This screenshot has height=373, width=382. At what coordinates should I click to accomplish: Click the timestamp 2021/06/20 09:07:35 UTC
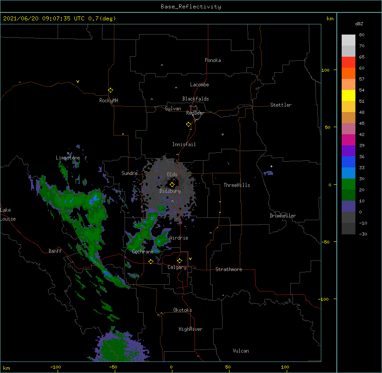pyautogui.click(x=43, y=19)
